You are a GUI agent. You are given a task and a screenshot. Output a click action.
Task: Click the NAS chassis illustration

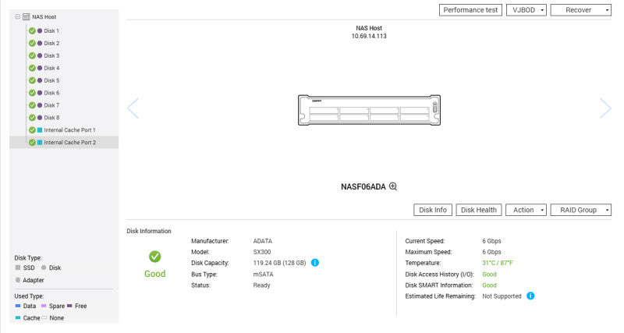click(369, 110)
